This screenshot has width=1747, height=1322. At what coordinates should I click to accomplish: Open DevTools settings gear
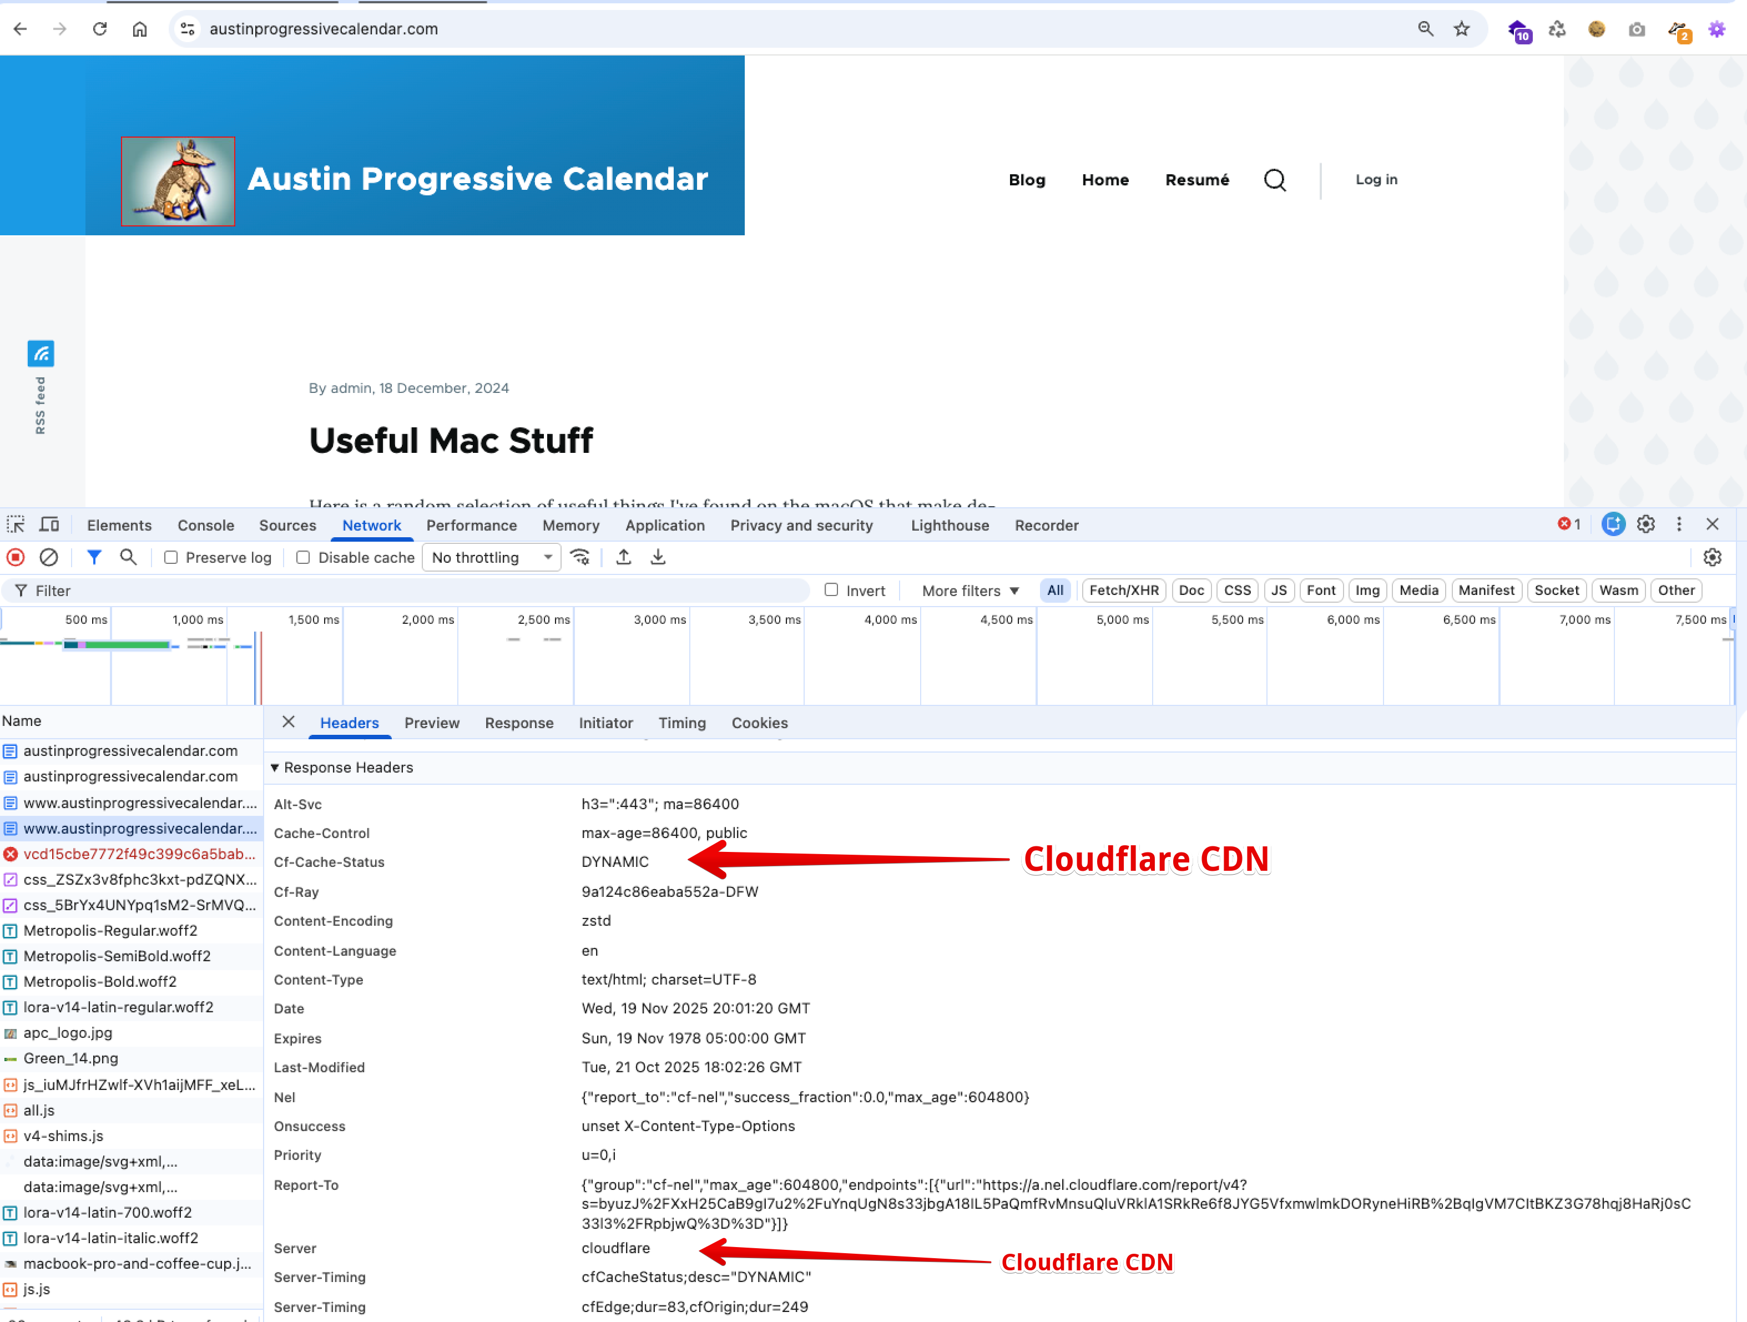coord(1647,523)
